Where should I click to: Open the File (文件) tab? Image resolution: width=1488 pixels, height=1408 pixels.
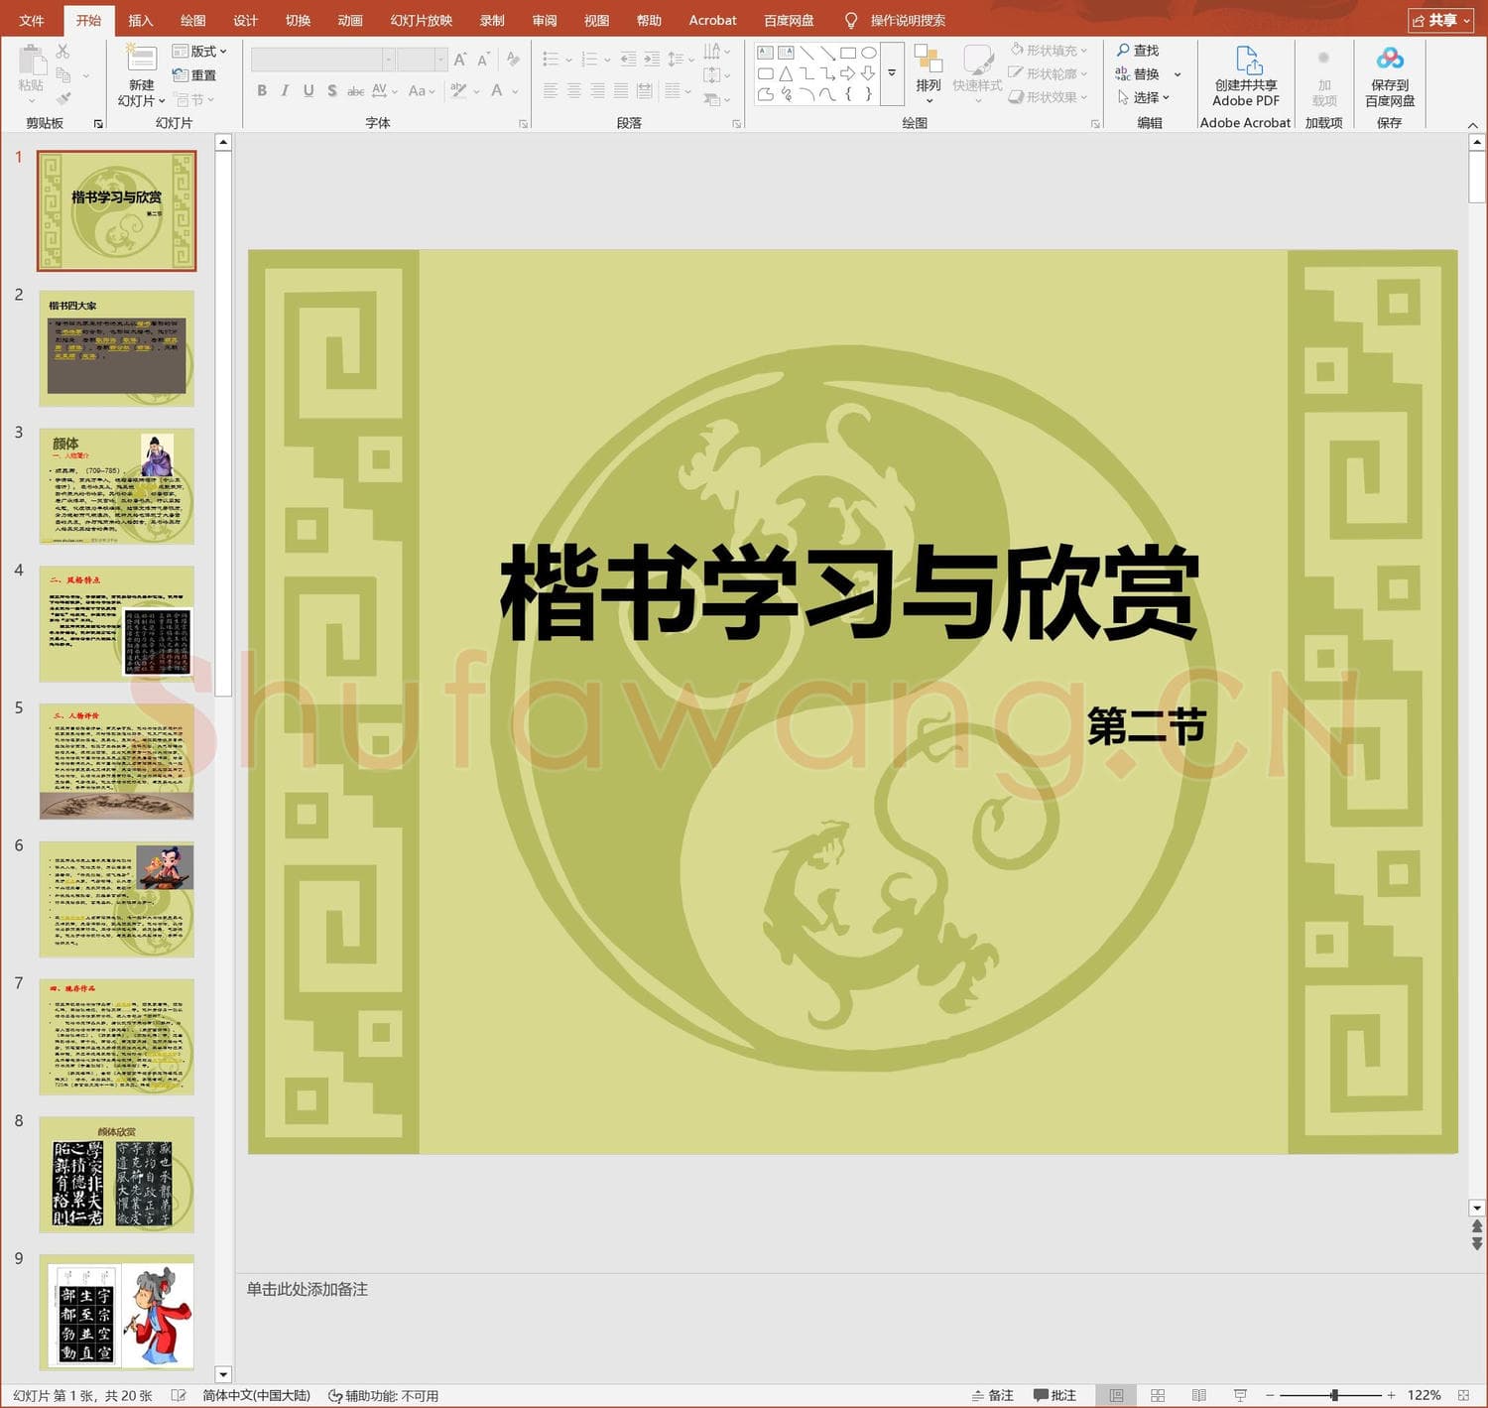click(x=32, y=20)
